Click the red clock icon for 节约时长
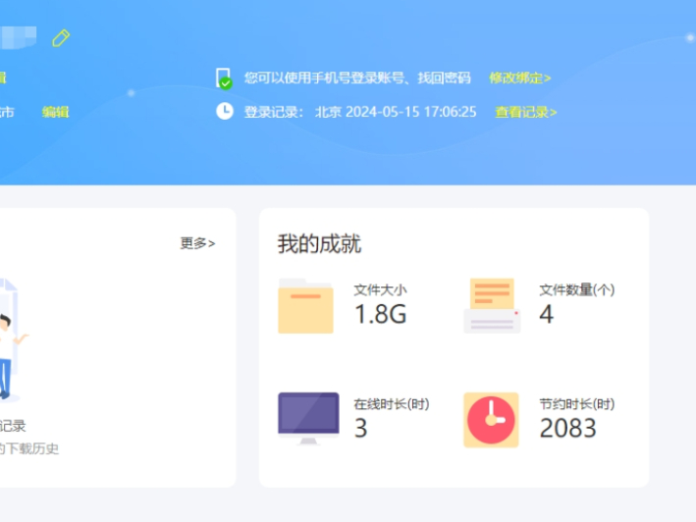The width and height of the screenshot is (696, 522). click(491, 420)
